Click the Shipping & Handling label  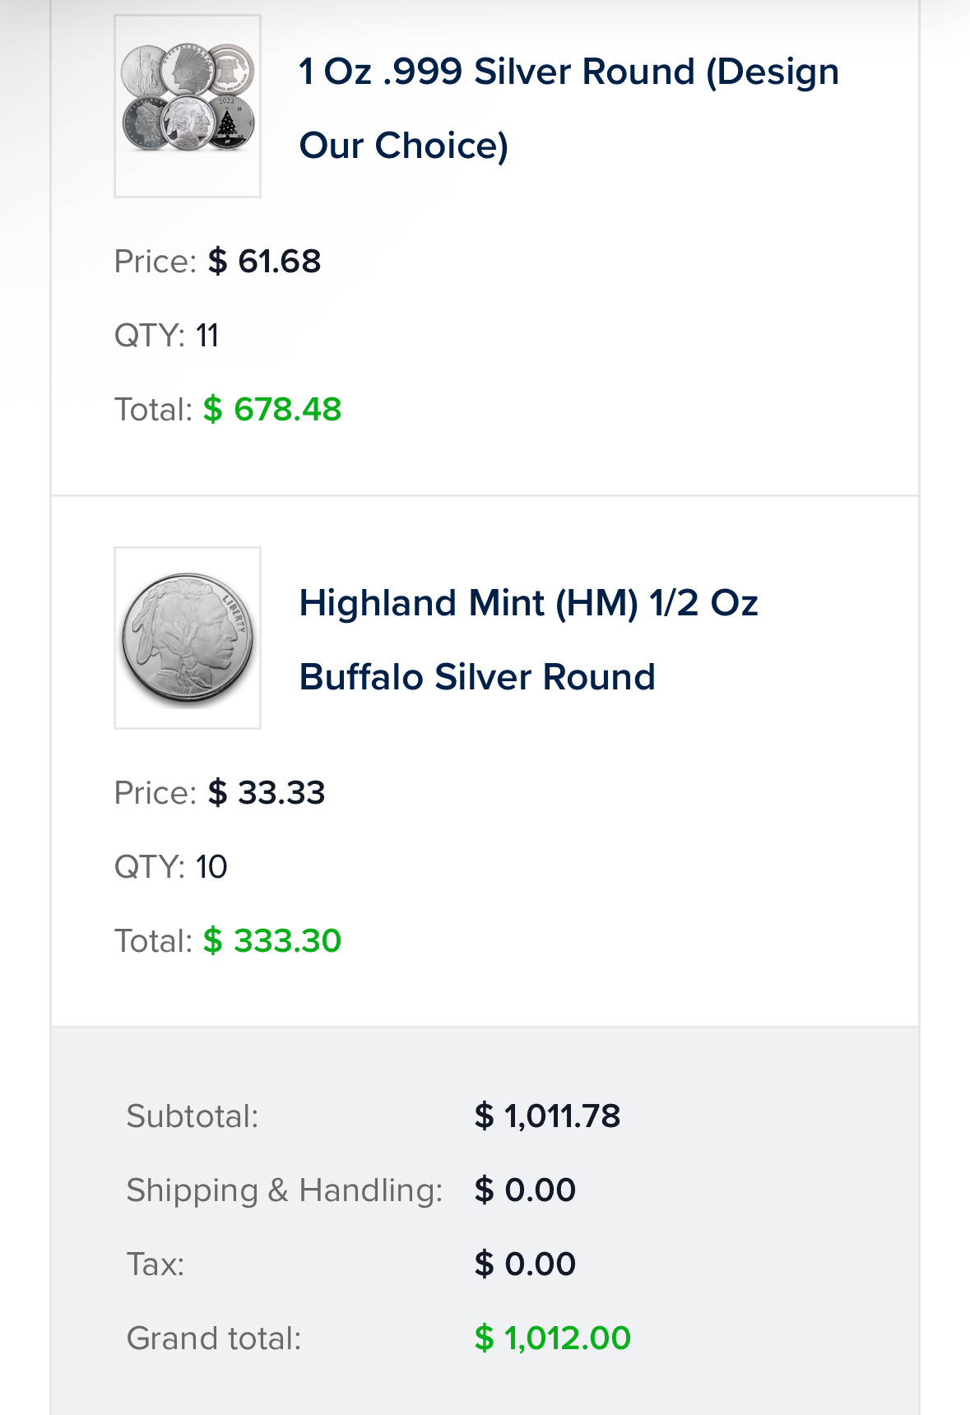tap(285, 1190)
